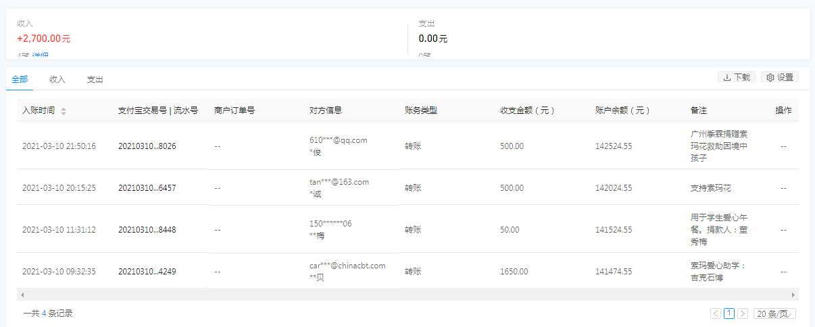Go to the previous page arrow
This screenshot has width=815, height=327.
tap(716, 314)
